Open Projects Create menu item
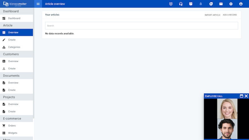 [16, 111]
